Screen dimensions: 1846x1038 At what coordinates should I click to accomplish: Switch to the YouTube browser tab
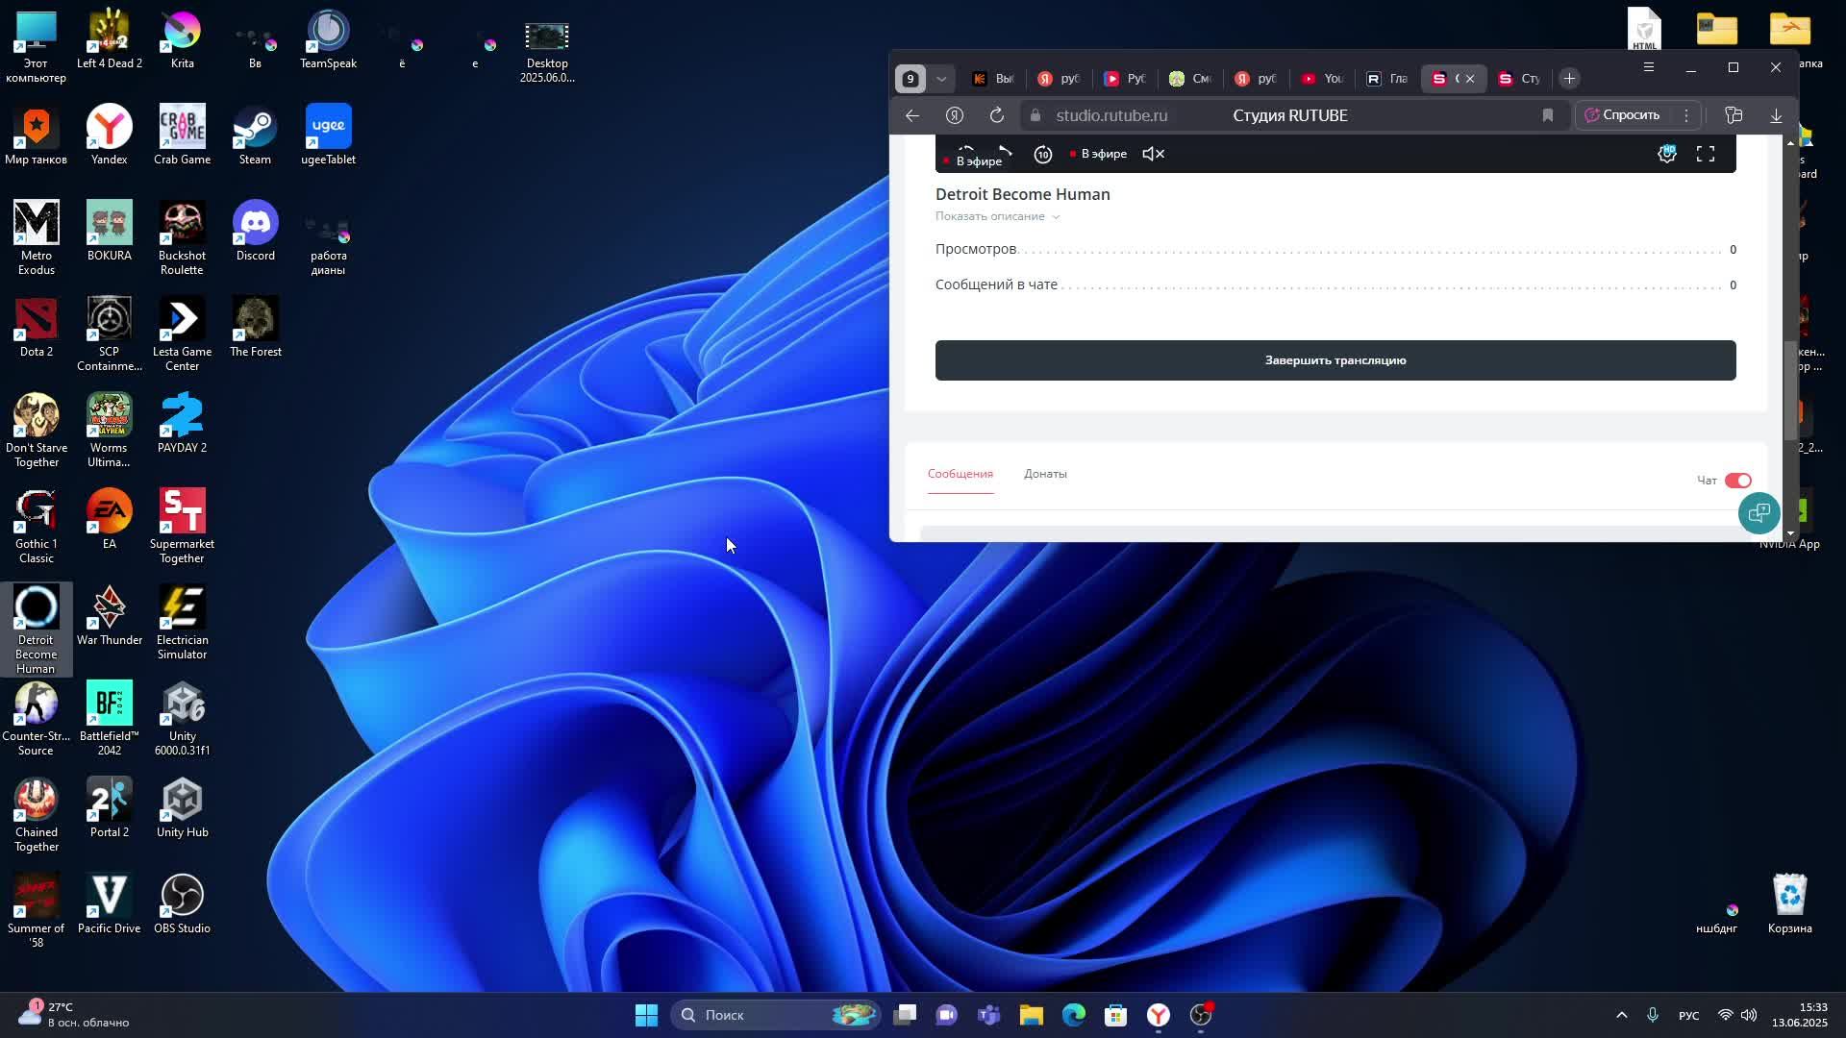(x=1322, y=79)
